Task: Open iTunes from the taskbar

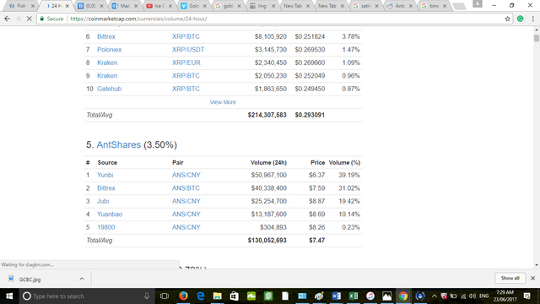Action: 370,296
